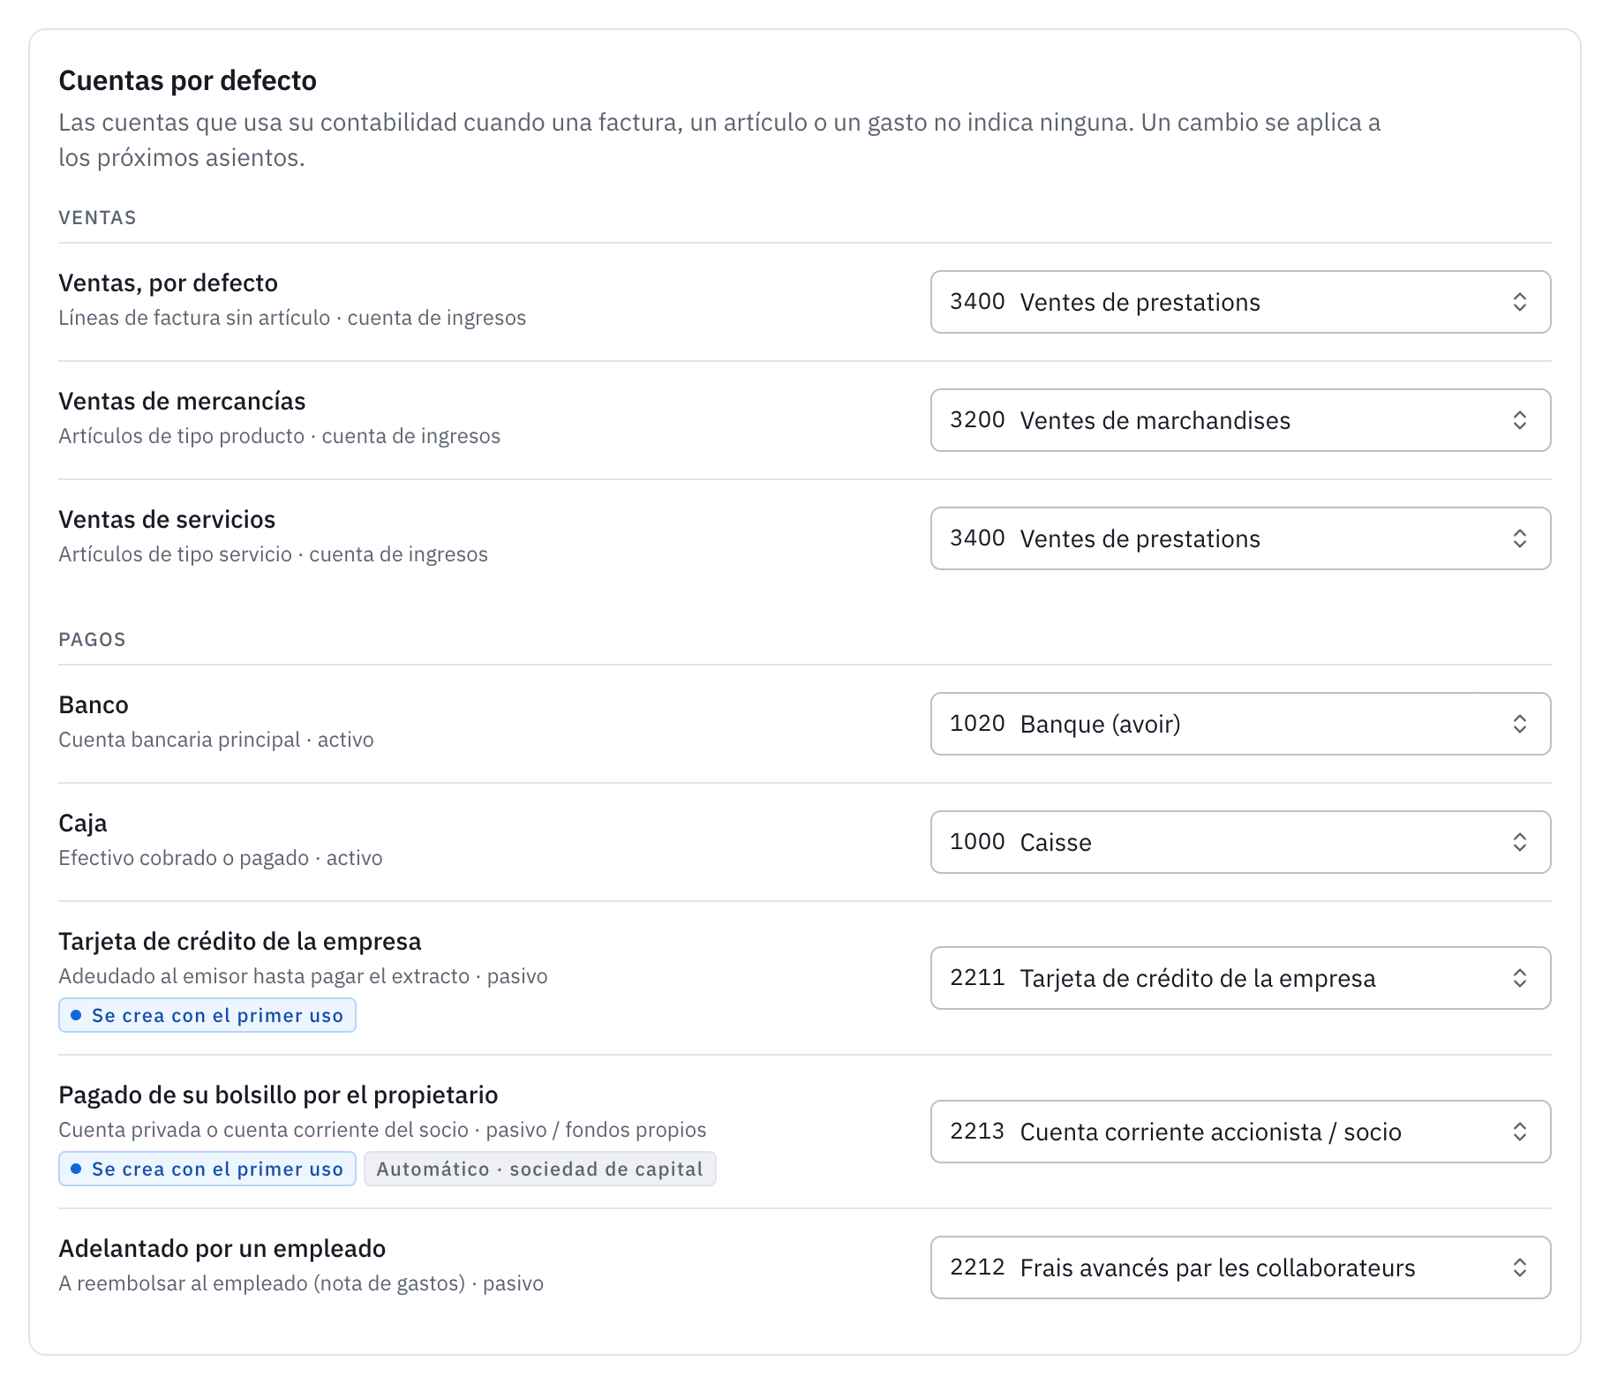The width and height of the screenshot is (1610, 1384).
Task: Click the 'Cuentas por defecto' heading
Action: (187, 80)
